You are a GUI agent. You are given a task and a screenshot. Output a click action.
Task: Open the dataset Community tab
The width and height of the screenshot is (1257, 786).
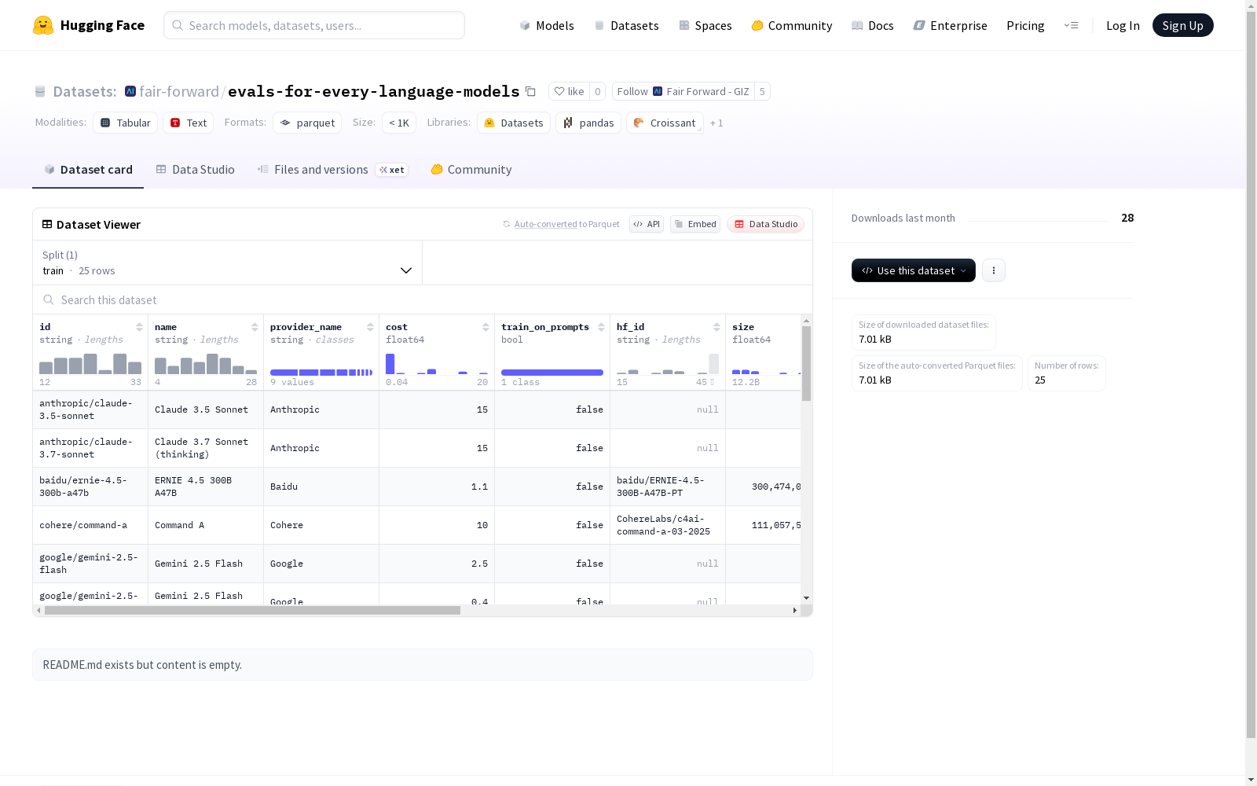tap(471, 170)
